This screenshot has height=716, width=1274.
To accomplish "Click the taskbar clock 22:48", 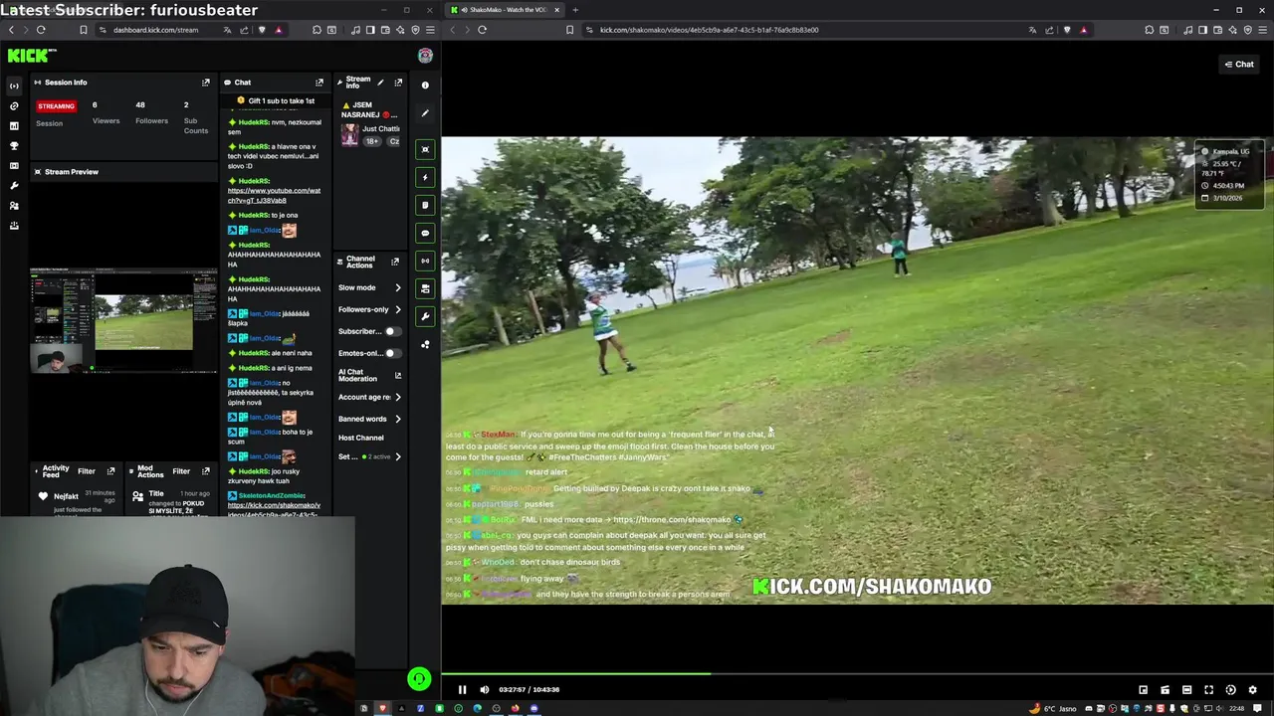I will click(1236, 708).
